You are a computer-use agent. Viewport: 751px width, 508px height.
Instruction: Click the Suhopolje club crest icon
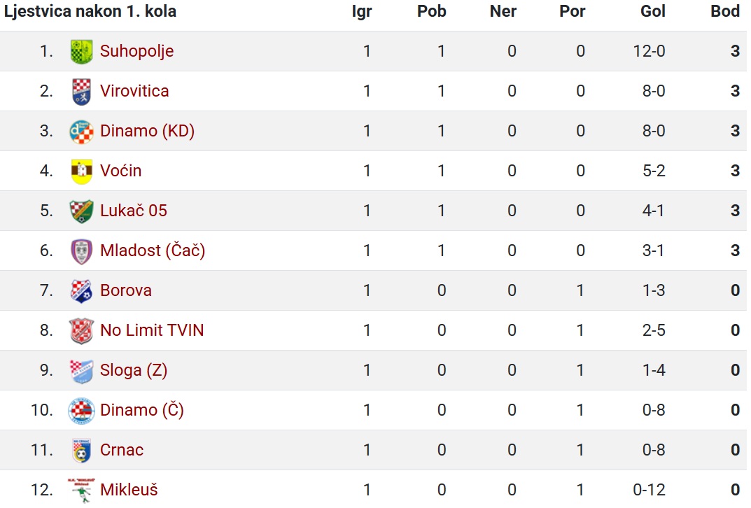(81, 51)
